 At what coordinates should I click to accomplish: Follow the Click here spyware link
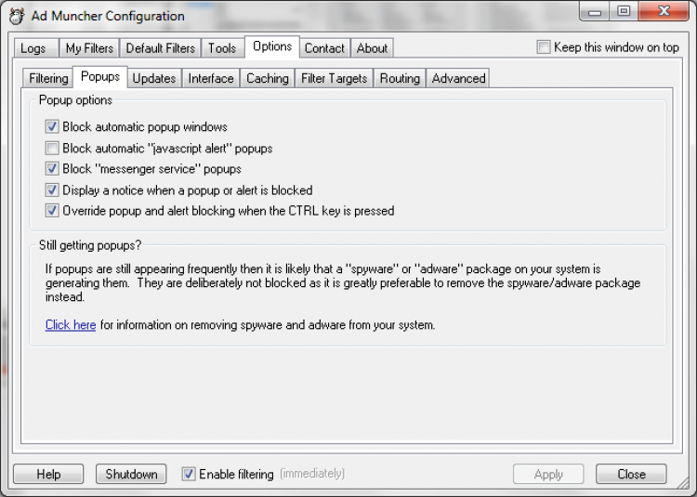click(x=71, y=325)
